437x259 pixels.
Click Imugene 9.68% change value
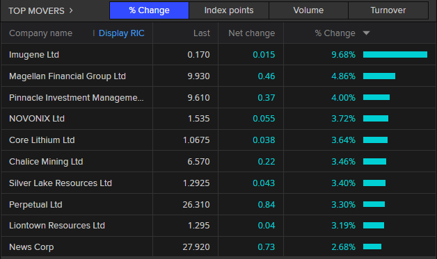click(343, 55)
